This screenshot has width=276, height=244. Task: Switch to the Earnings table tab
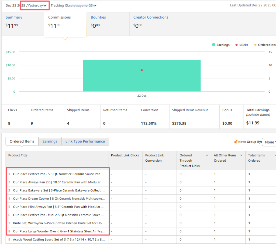click(x=50, y=141)
